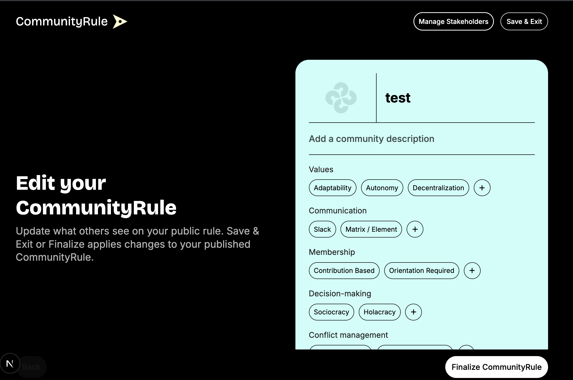Open the Next.js dev tools N icon
This screenshot has height=380, width=573.
pos(10,363)
